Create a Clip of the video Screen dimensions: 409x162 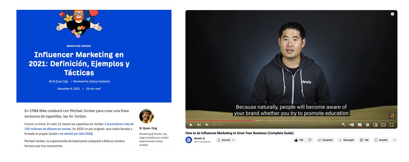coord(364,140)
